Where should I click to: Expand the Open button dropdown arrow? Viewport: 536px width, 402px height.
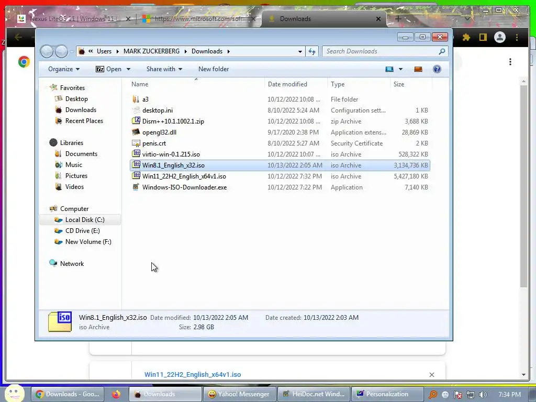[x=129, y=69]
